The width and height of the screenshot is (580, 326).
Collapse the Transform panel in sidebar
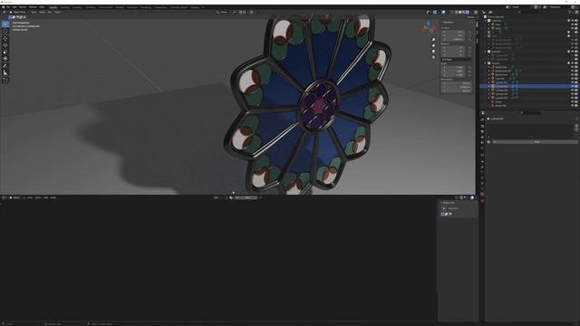[441, 22]
